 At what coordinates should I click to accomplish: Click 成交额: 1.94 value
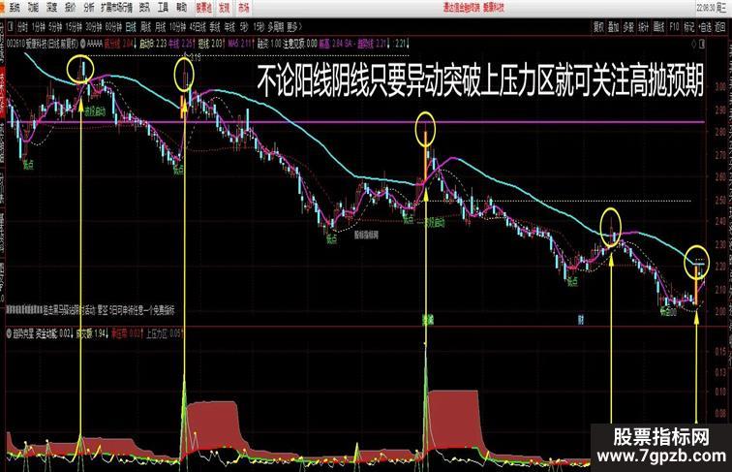pyautogui.click(x=91, y=333)
